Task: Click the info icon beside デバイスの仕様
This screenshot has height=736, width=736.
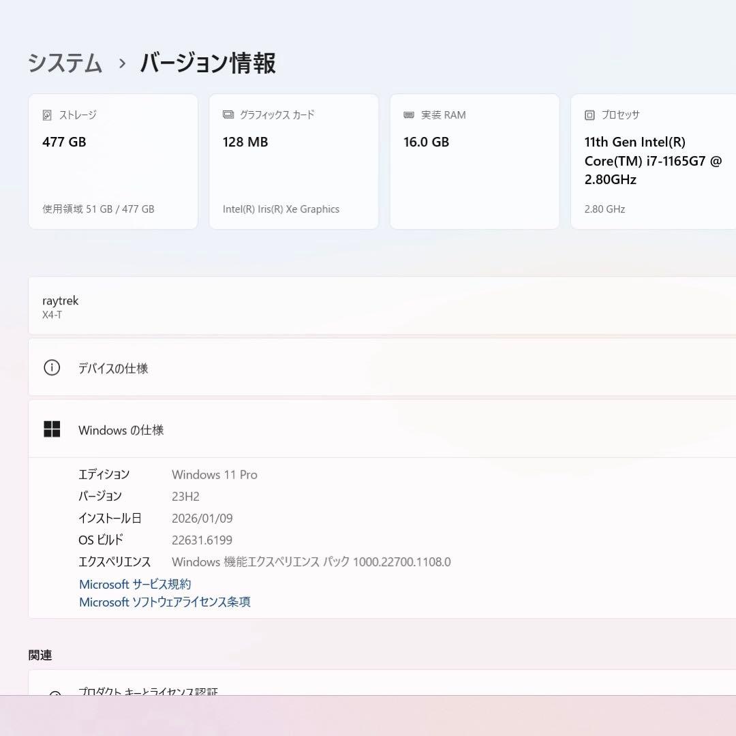Action: coord(52,367)
